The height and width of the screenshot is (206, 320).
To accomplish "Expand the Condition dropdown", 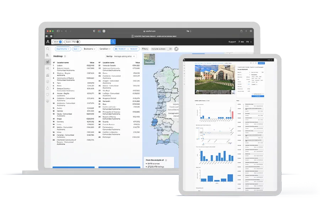I will coord(105,49).
